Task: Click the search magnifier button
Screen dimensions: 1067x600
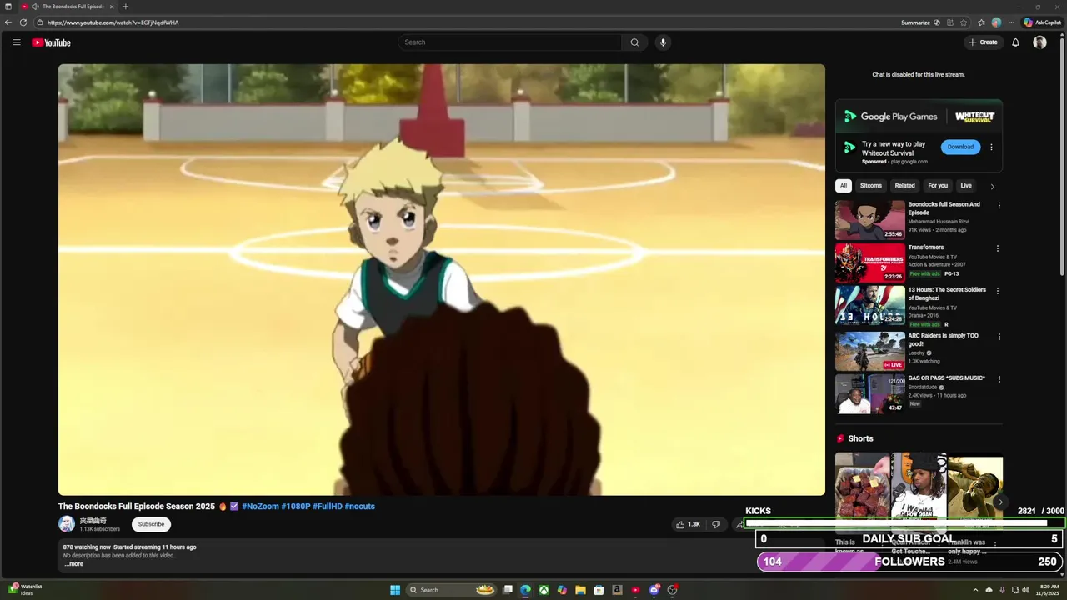Action: click(634, 42)
